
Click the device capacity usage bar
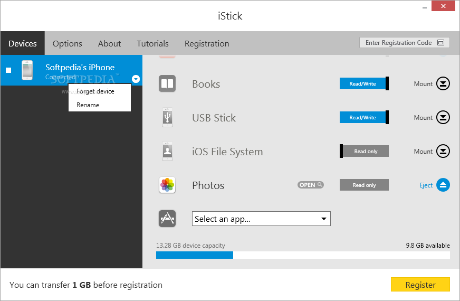click(303, 255)
